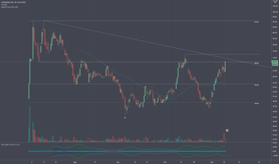Click the 45.50 price axis label

tap(275, 112)
